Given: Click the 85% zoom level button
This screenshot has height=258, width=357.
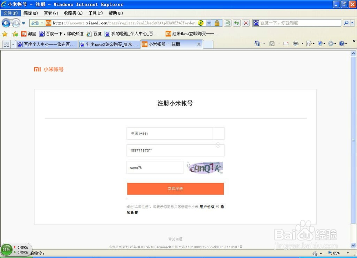Looking at the screenshot, I should pos(334,253).
